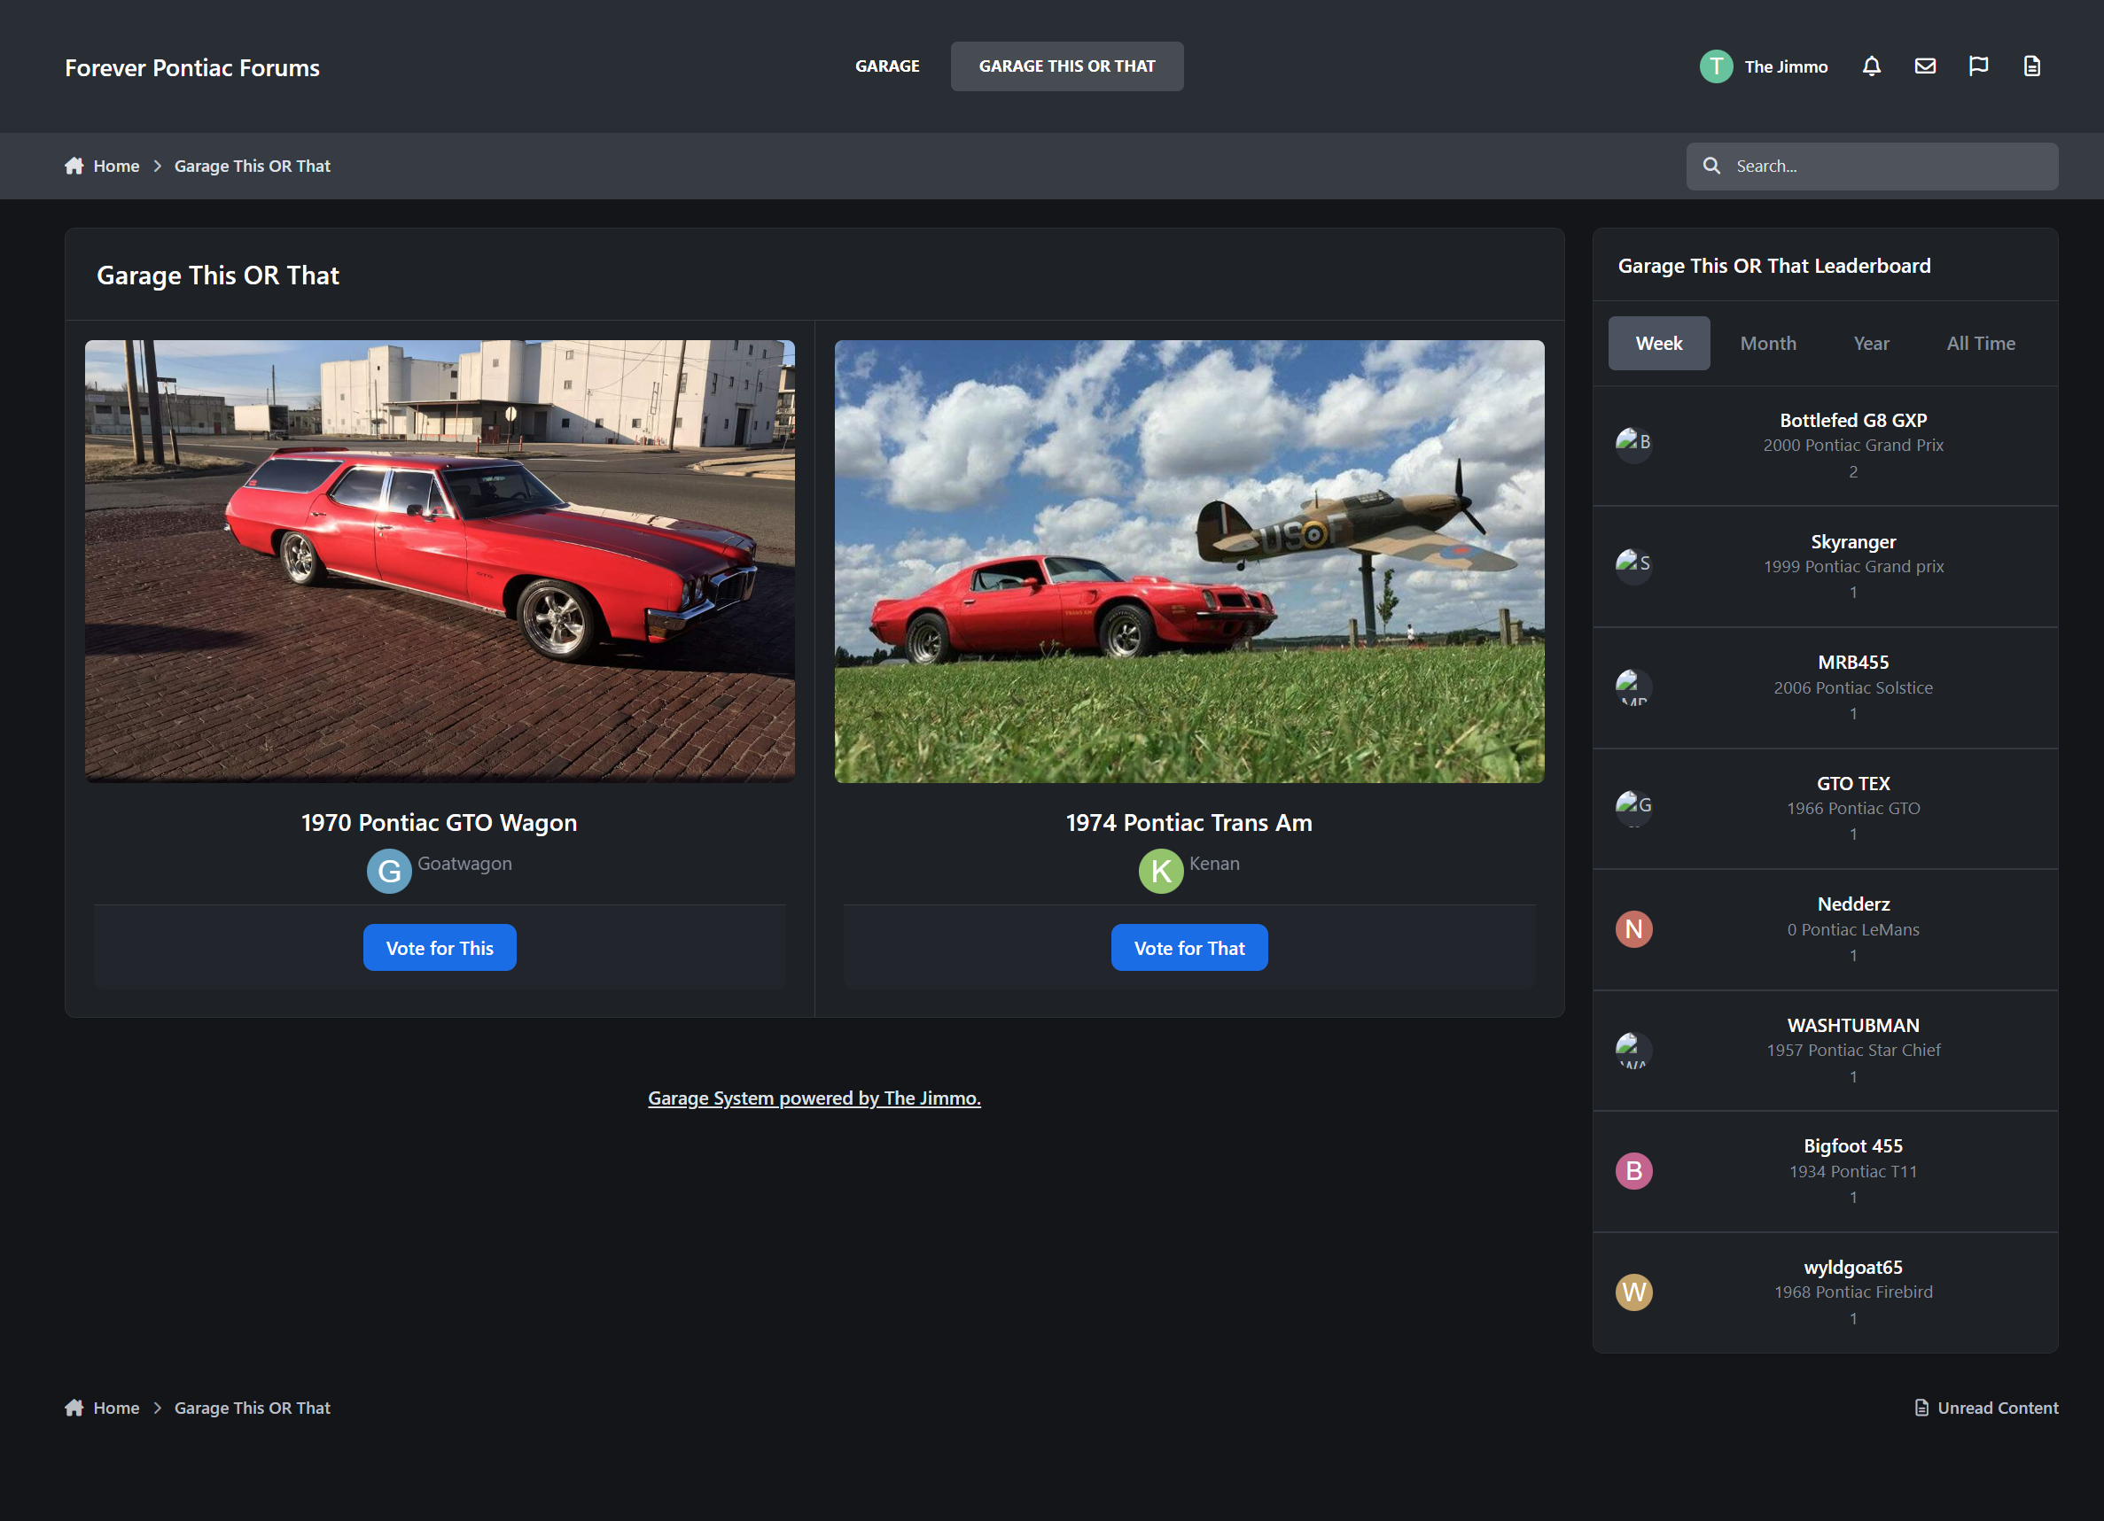Open Nedderz leaderboard entry name
This screenshot has height=1521, width=2104.
click(1852, 904)
